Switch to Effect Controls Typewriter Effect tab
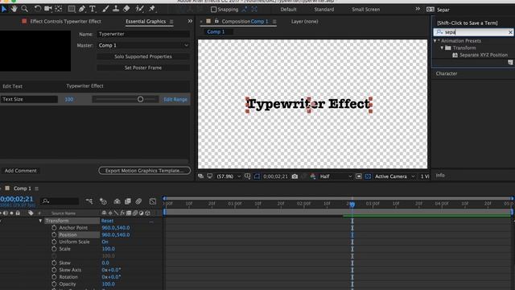515x290 pixels. coord(65,22)
